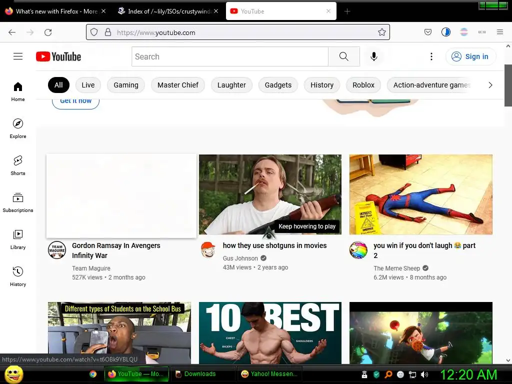Click the 12:20 AM taskbar clock
512x384 pixels.
tap(468, 374)
